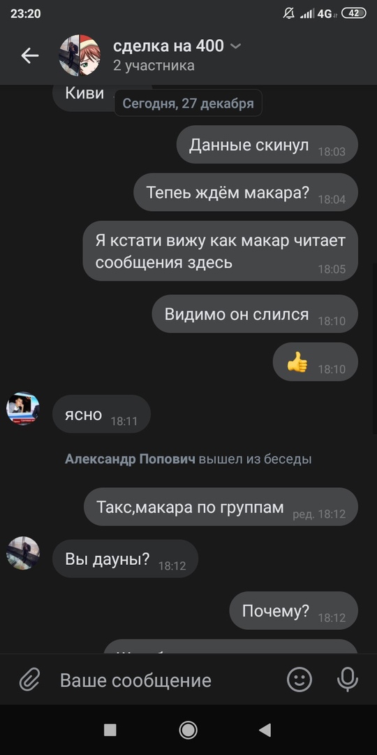Tap the 'Сегодня, 27 декабря' date label
377x755 pixels.
188,103
